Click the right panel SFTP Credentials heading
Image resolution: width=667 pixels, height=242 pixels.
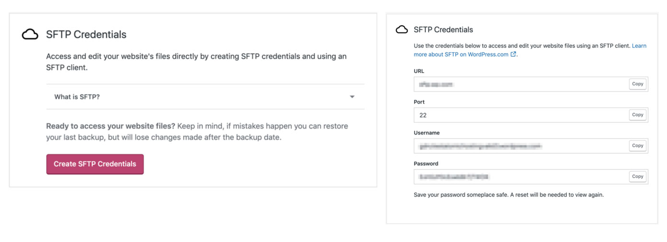pos(443,30)
